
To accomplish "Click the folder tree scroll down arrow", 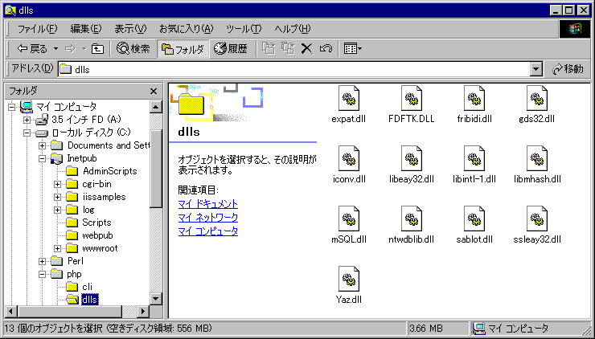I will tap(156, 299).
